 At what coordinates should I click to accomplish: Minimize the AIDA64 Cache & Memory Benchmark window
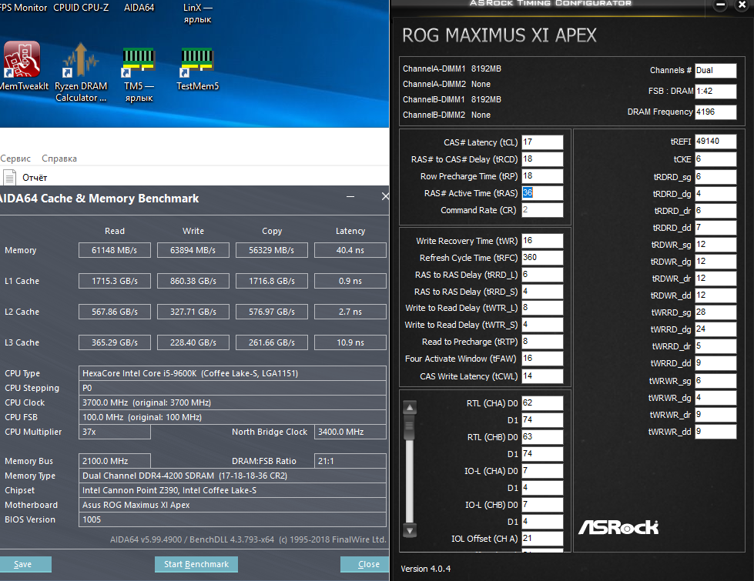pos(350,196)
